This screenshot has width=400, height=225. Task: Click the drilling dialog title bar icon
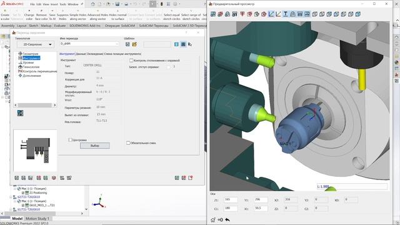click(14, 32)
